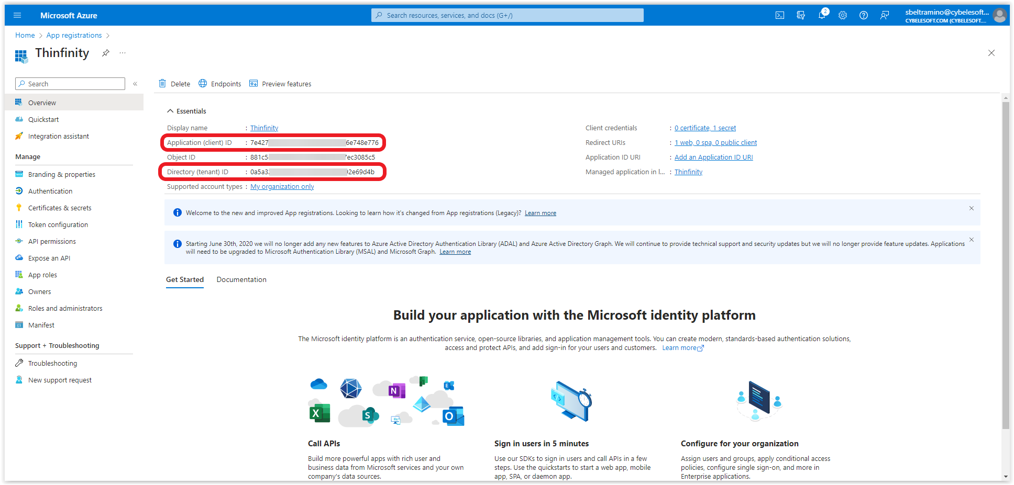
Task: Dismiss the welcome App registrations banner
Action: pyautogui.click(x=972, y=208)
